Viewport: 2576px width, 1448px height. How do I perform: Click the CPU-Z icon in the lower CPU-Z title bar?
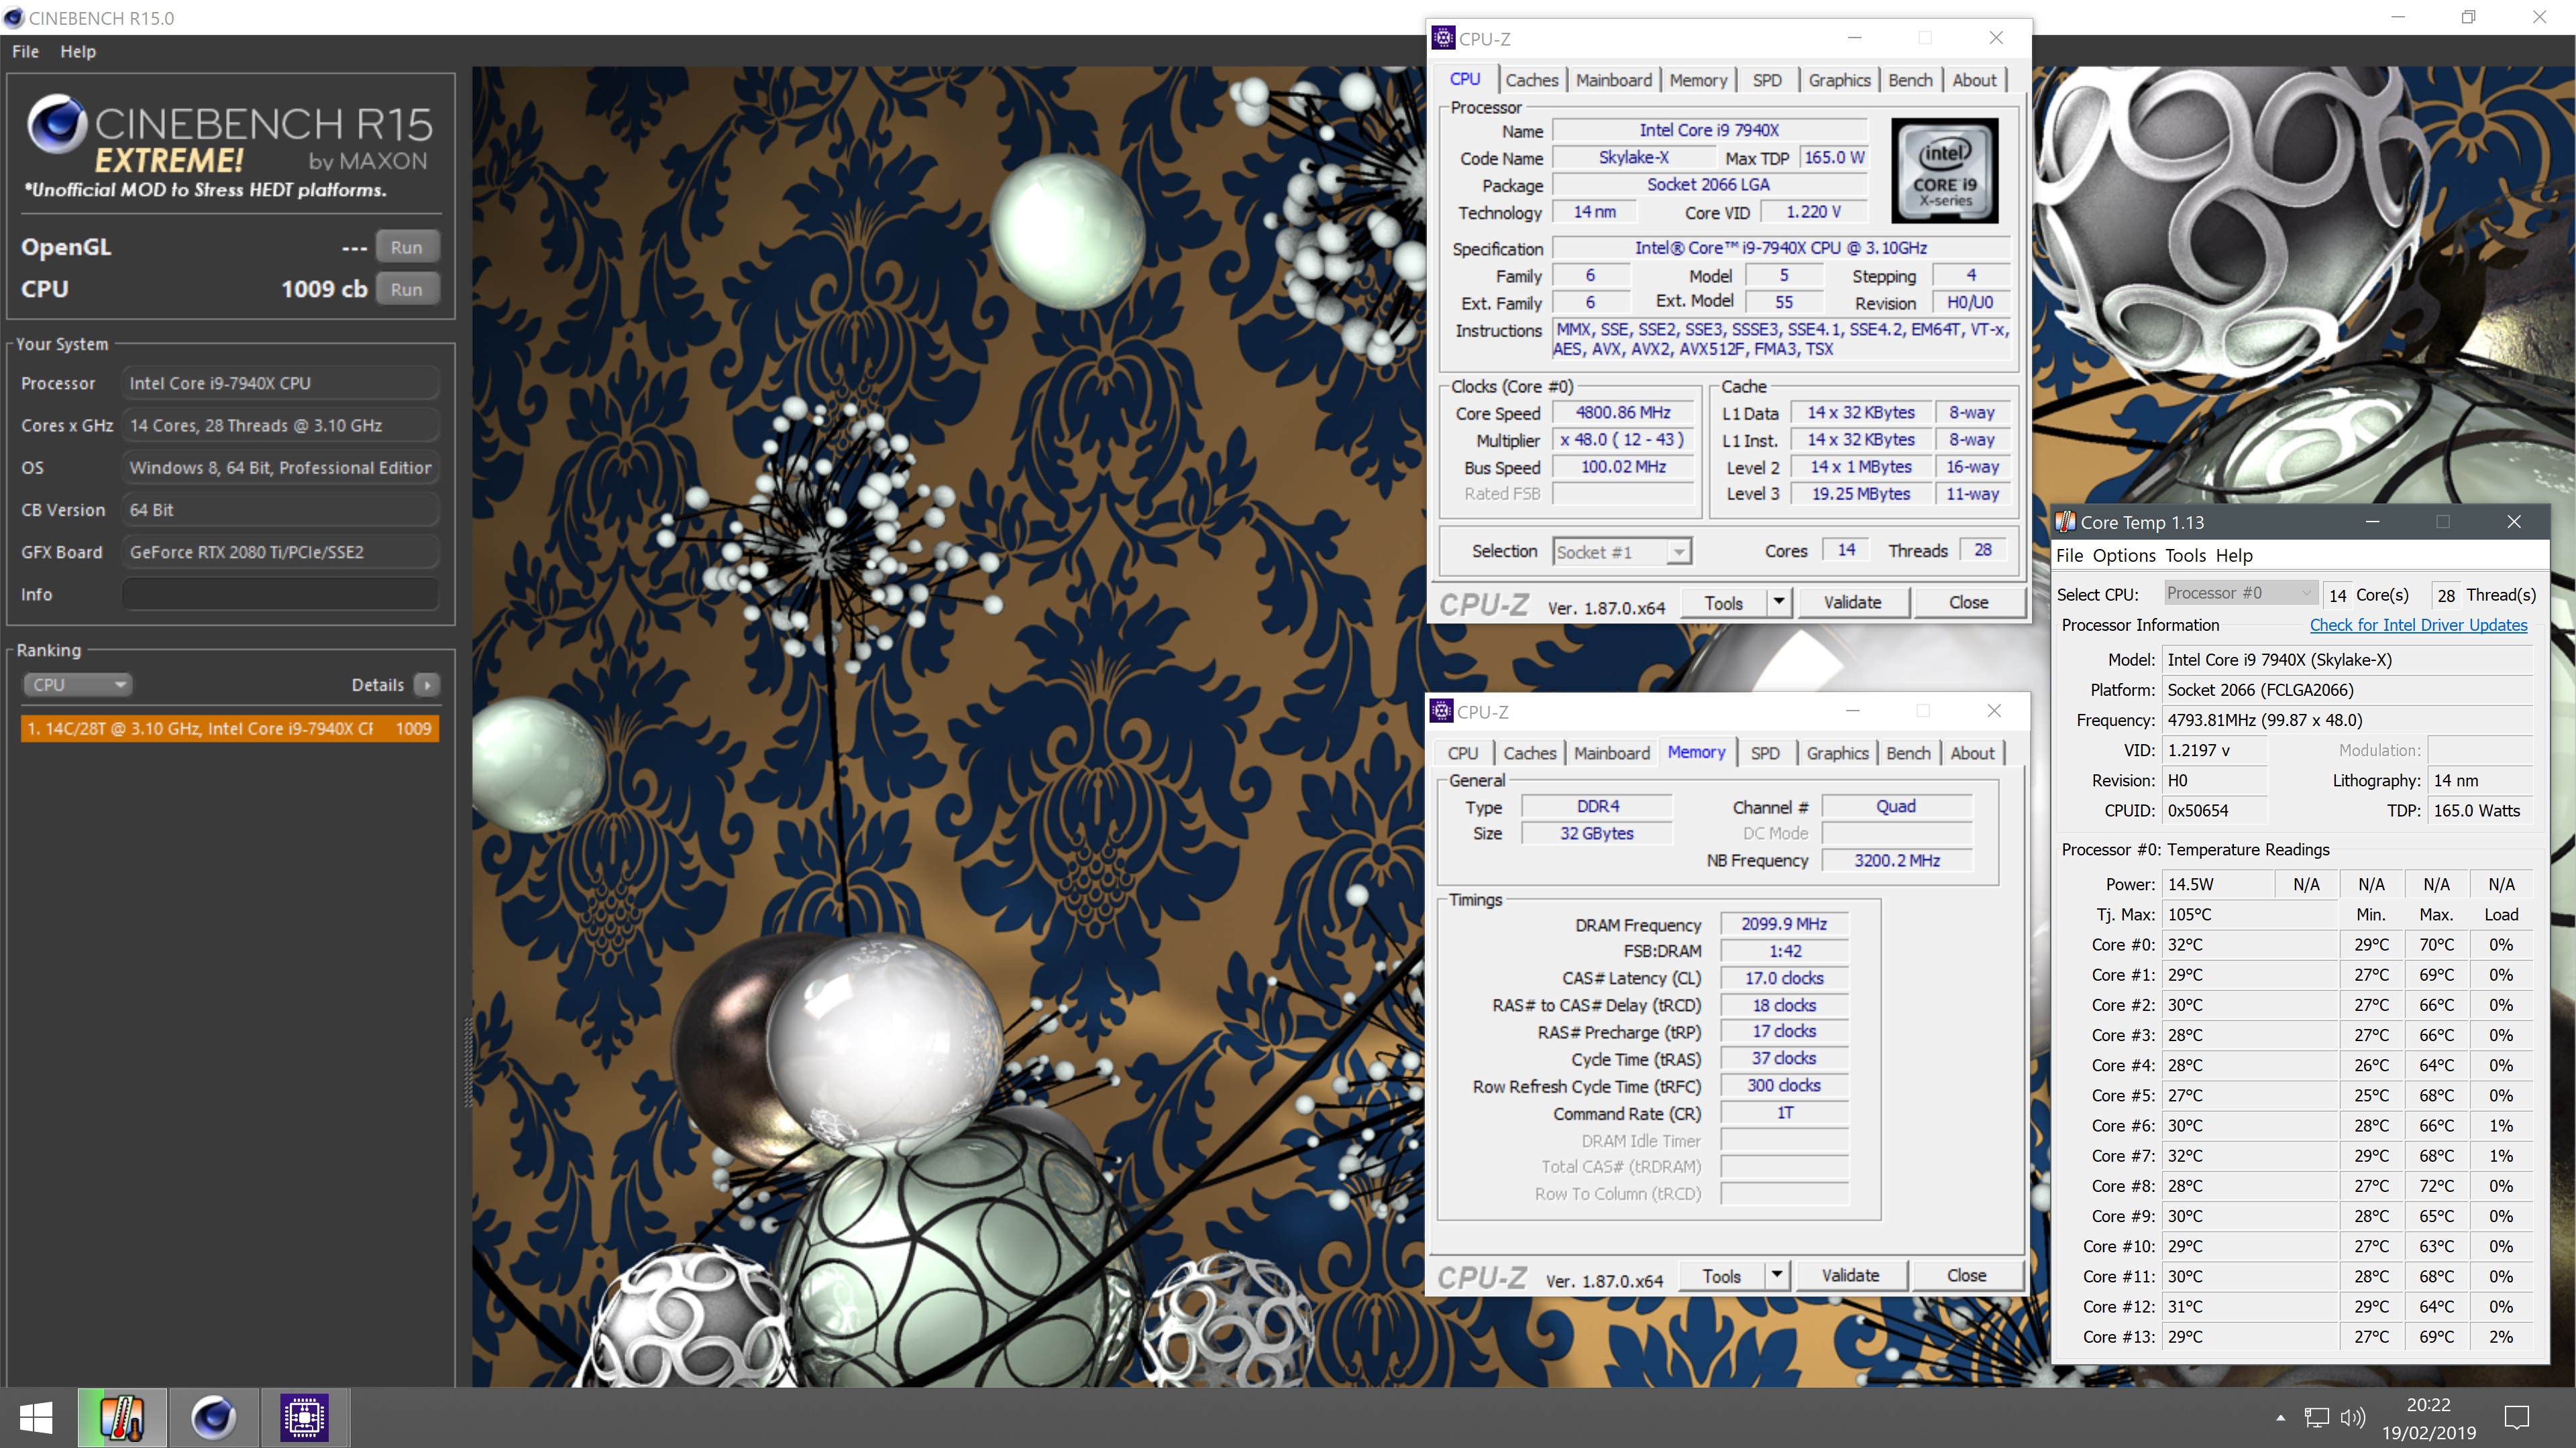[1441, 711]
